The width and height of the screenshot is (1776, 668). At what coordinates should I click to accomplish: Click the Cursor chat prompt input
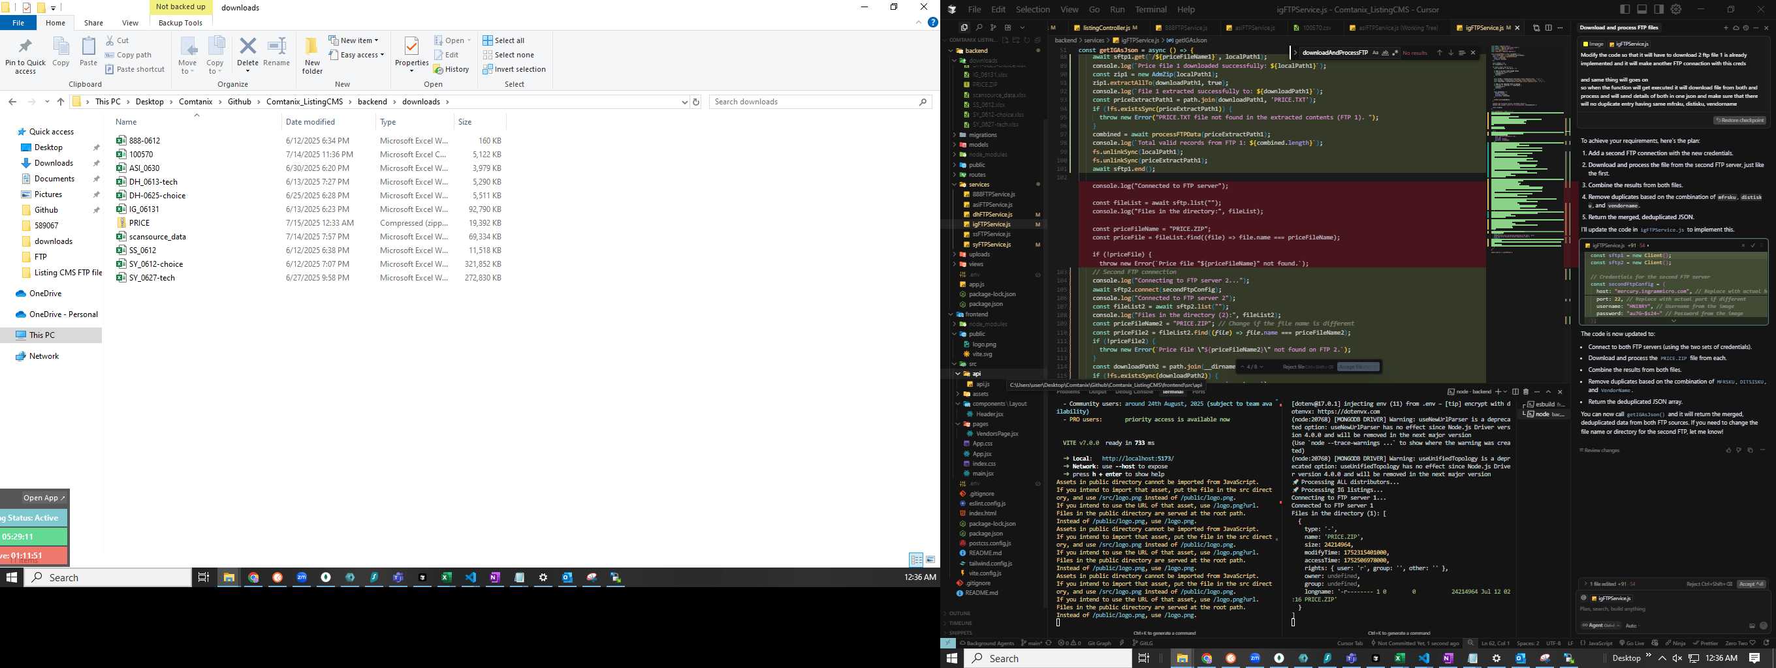(x=1674, y=609)
